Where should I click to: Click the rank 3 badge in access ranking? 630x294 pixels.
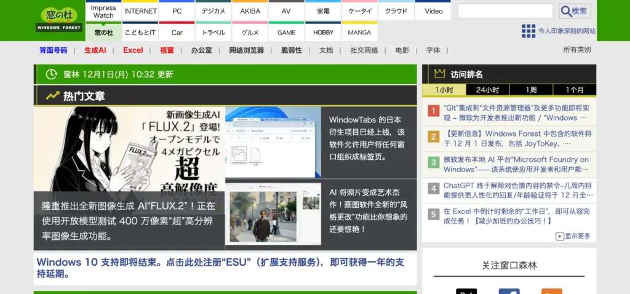click(434, 162)
